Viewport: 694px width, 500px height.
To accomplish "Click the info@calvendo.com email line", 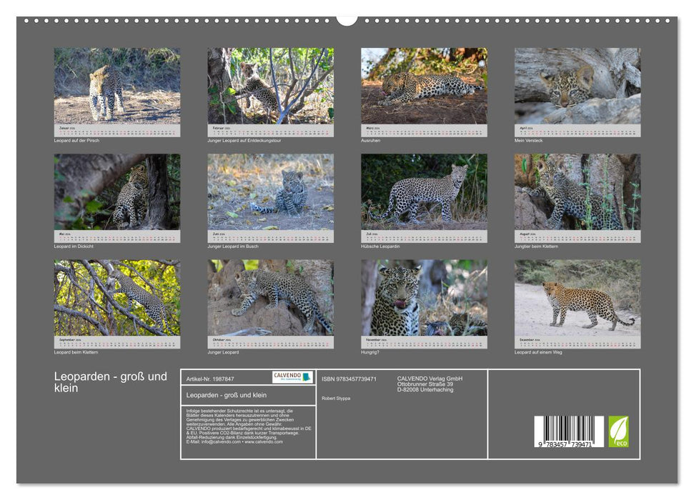I will coord(234,441).
